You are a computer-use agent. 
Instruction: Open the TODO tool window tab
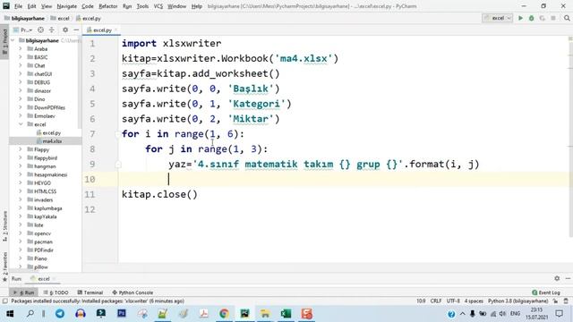pyautogui.click(x=56, y=292)
